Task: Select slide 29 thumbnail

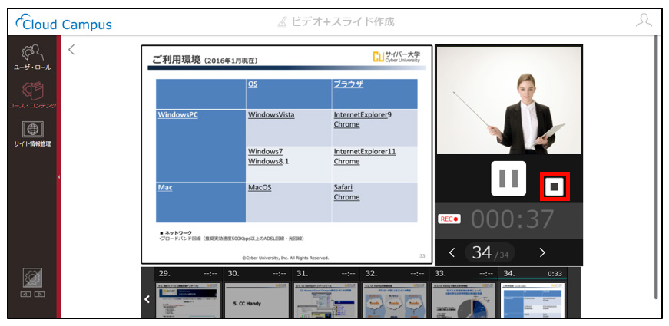Action: pyautogui.click(x=188, y=300)
